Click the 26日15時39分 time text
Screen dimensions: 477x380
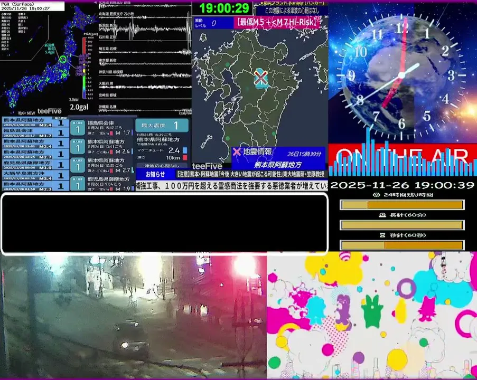click(304, 154)
